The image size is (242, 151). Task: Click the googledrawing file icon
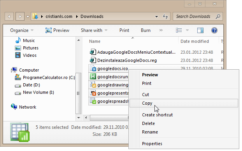pos(93,84)
